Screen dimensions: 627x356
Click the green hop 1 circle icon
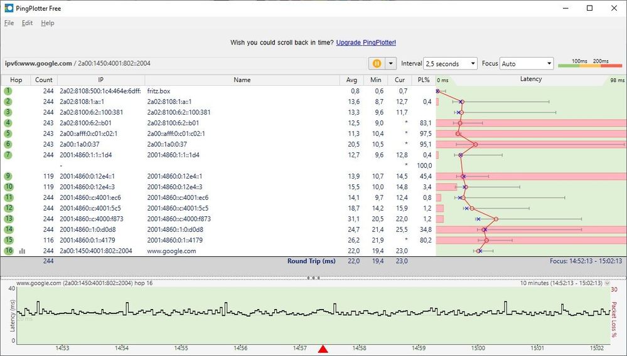[x=8, y=91]
